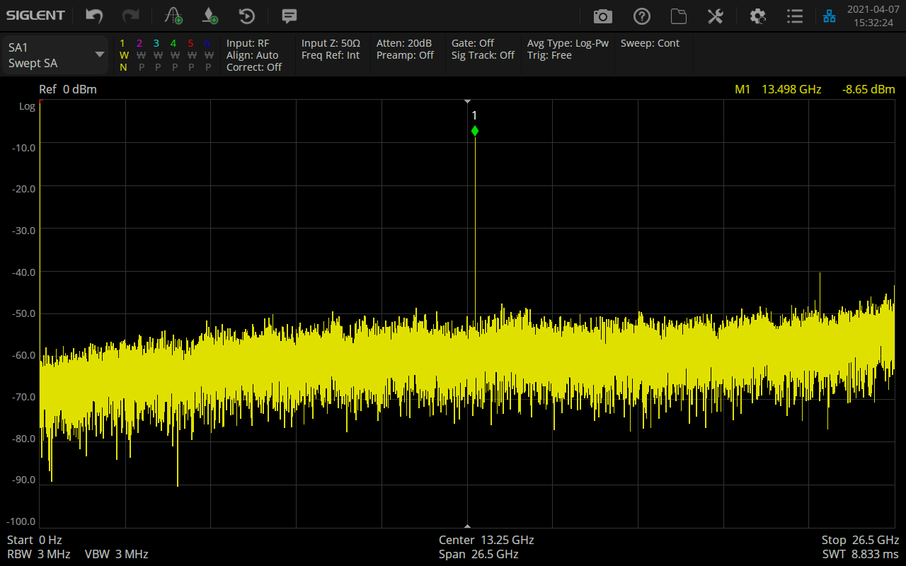Image resolution: width=906 pixels, height=566 pixels.
Task: Select trace 2 in the trace panel
Action: pos(140,54)
